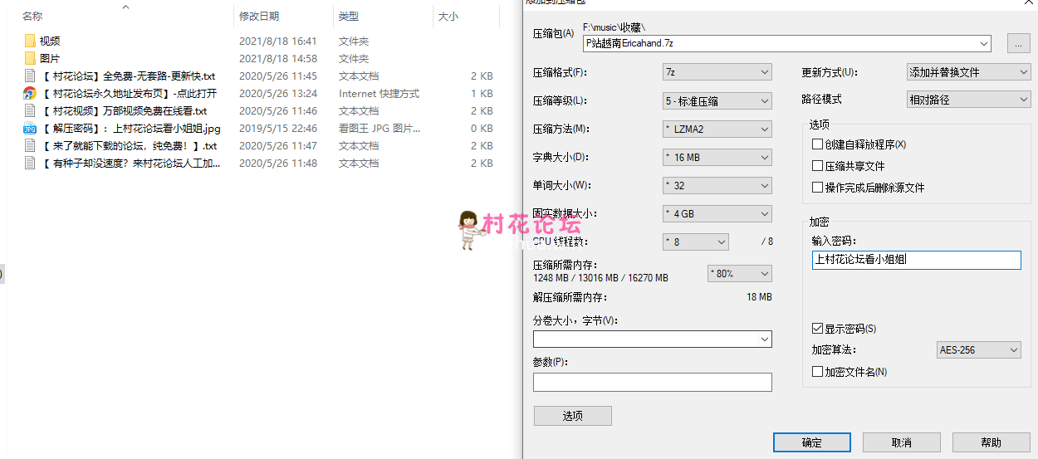Click the 帮助 button
Screen dimensions: 1038x459
[x=991, y=442]
